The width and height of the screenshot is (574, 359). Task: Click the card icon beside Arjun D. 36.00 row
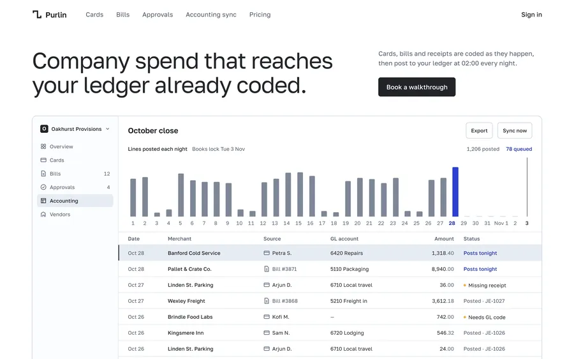coord(267,285)
